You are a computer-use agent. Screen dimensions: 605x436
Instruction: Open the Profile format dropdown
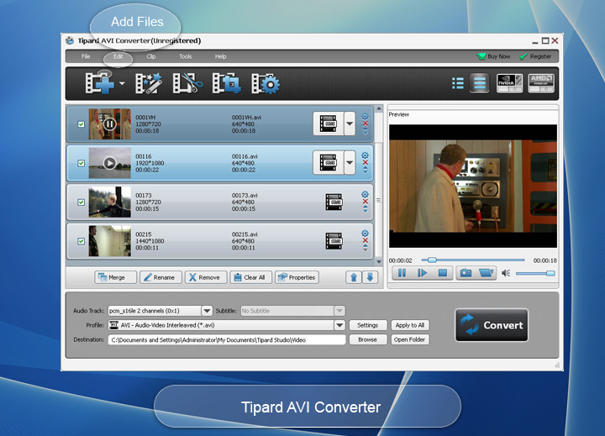[339, 325]
